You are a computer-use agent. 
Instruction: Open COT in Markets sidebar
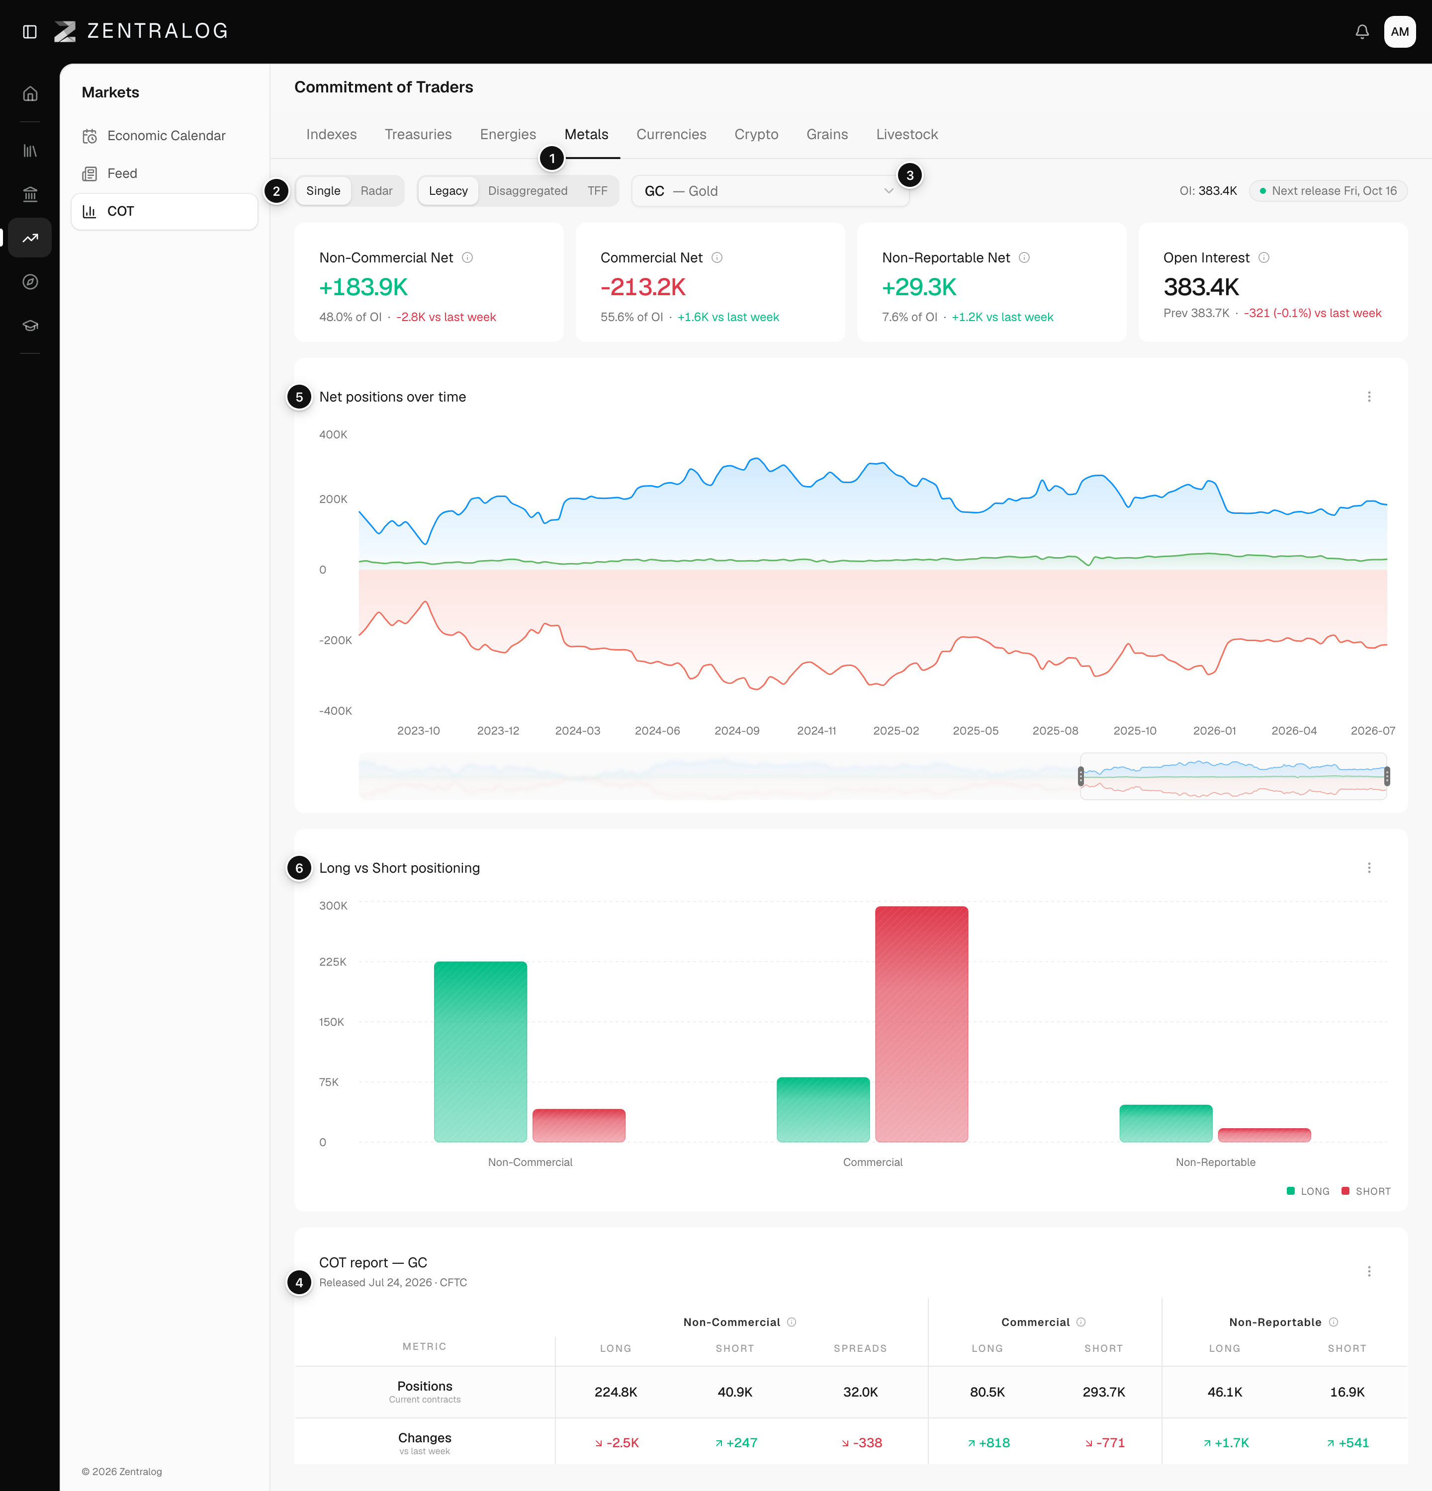pyautogui.click(x=165, y=212)
